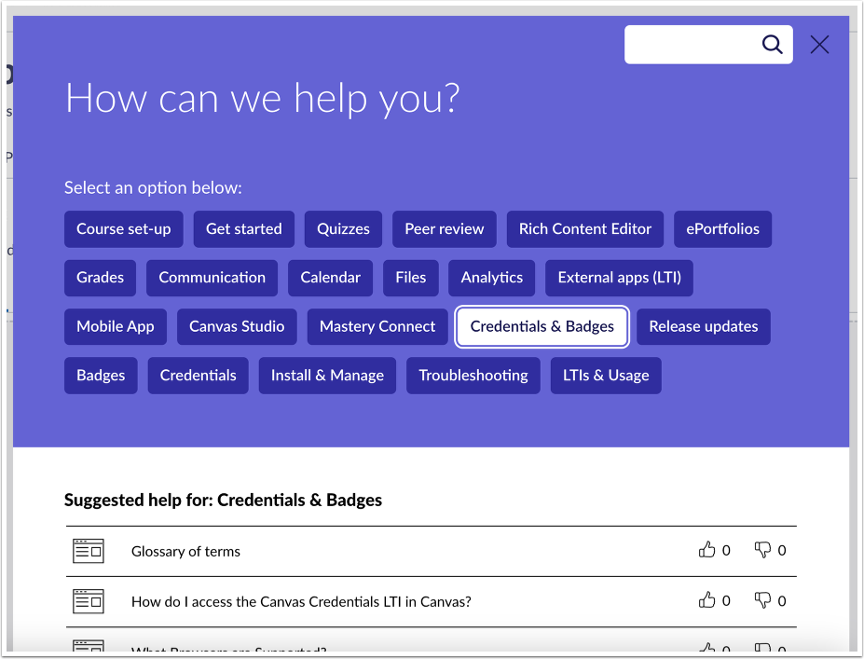Viewport: 864px width, 659px height.
Task: Close the help dialog with the X
Action: pos(819,44)
